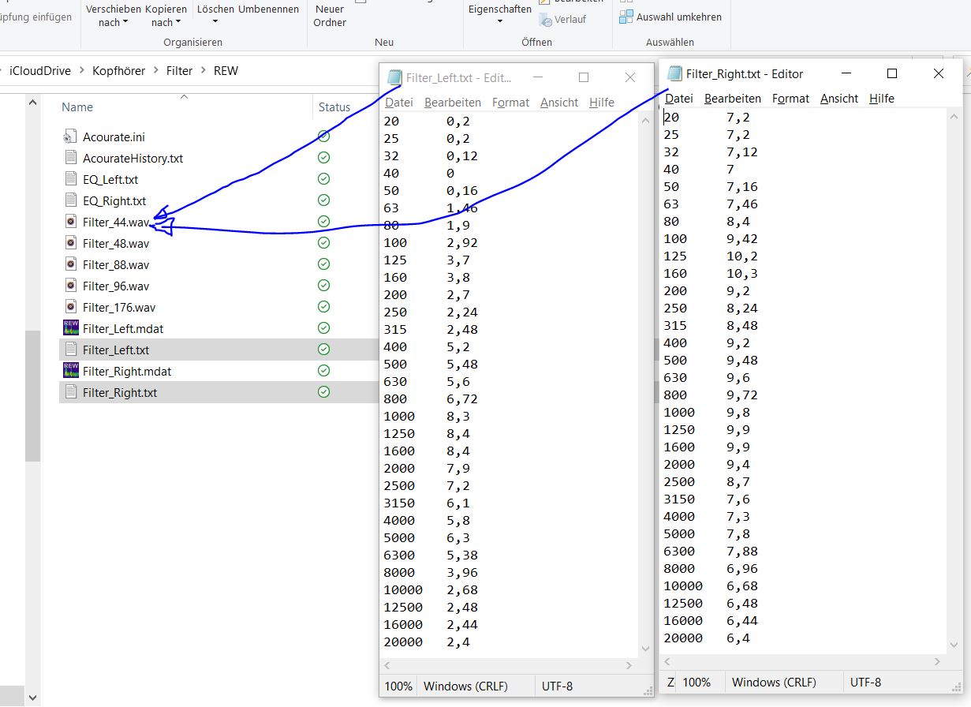
Task: Open the Löschen dropdown arrow
Action: point(215,22)
